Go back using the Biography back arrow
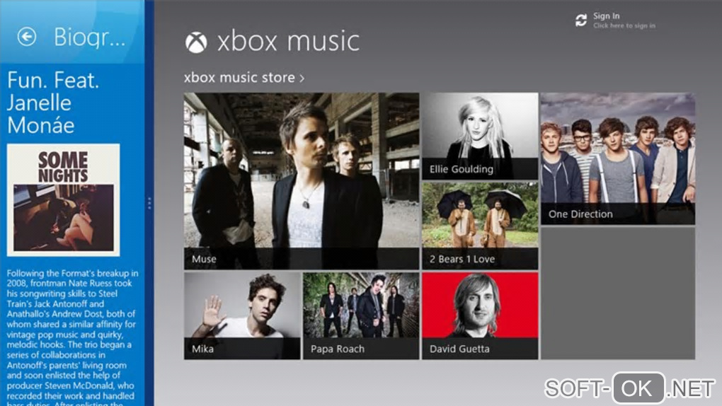The height and width of the screenshot is (406, 722). pyautogui.click(x=27, y=37)
